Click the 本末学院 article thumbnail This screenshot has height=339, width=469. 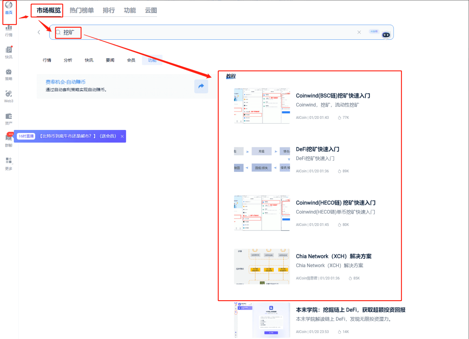point(262,320)
